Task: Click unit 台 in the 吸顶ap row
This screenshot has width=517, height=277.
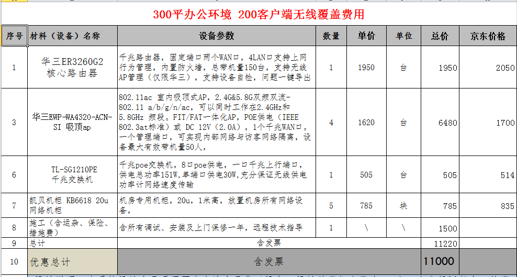Action: tap(403, 122)
